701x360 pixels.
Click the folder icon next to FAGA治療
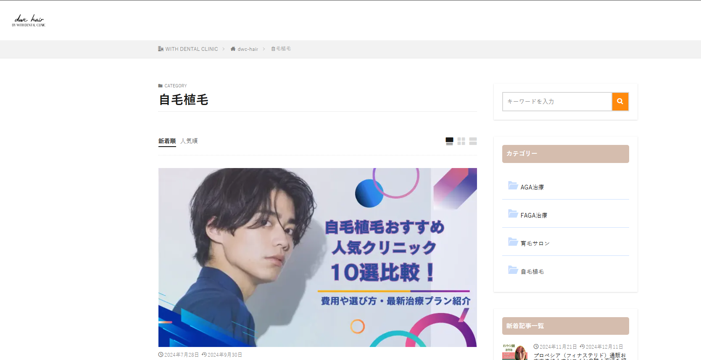click(x=513, y=213)
